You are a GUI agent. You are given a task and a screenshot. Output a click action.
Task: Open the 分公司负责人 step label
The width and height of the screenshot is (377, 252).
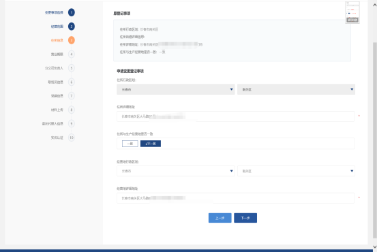(54, 68)
